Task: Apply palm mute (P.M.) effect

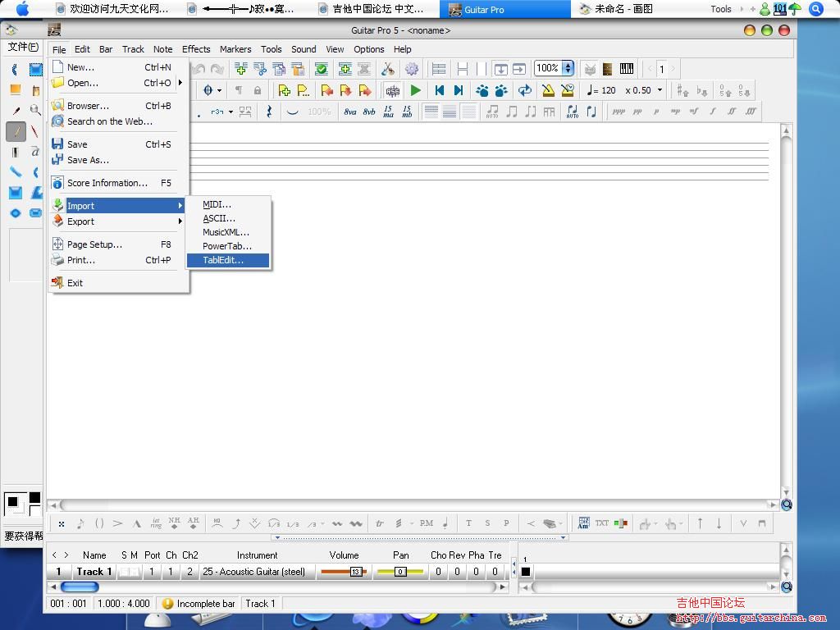Action: pyautogui.click(x=427, y=523)
